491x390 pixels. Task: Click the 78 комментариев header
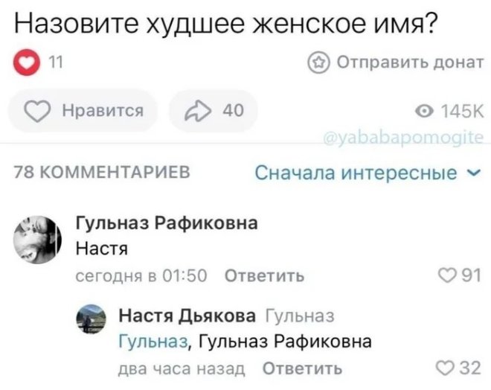pyautogui.click(x=100, y=174)
